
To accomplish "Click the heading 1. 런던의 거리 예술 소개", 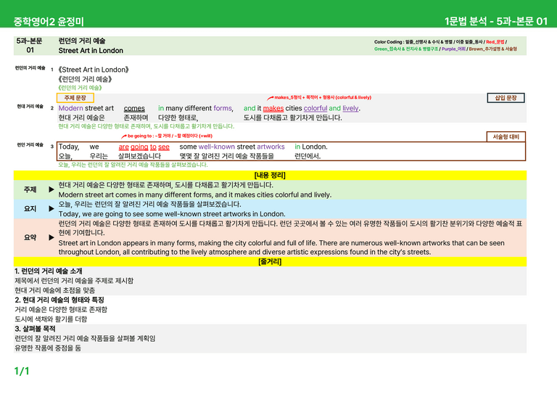I will click(49, 271).
